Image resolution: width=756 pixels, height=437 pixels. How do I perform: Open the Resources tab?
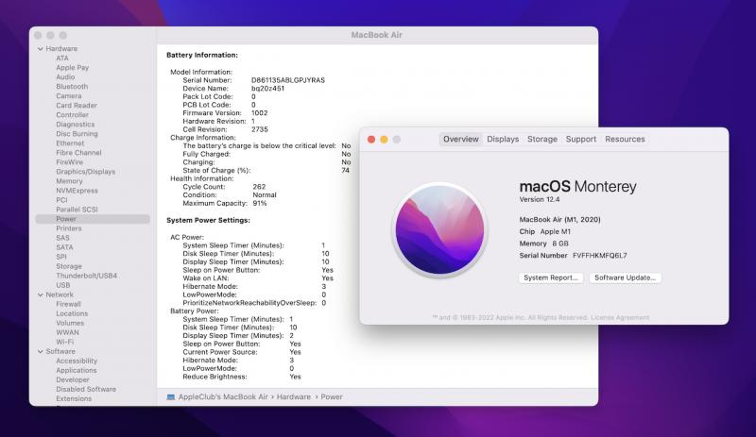pyautogui.click(x=625, y=139)
